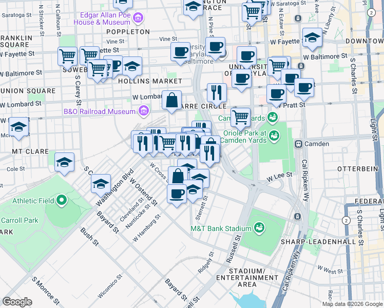Click the M&T Bank Stadium text label

pyautogui.click(x=221, y=228)
